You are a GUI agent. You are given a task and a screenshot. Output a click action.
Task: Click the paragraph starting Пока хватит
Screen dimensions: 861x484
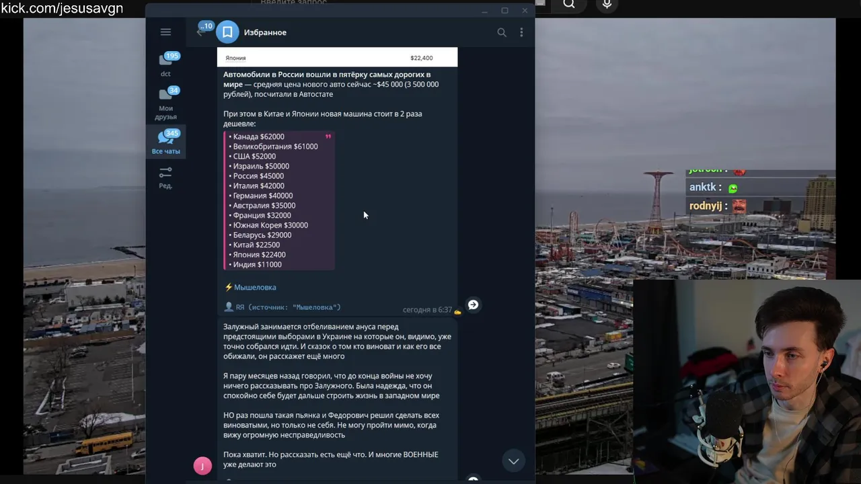click(x=331, y=459)
